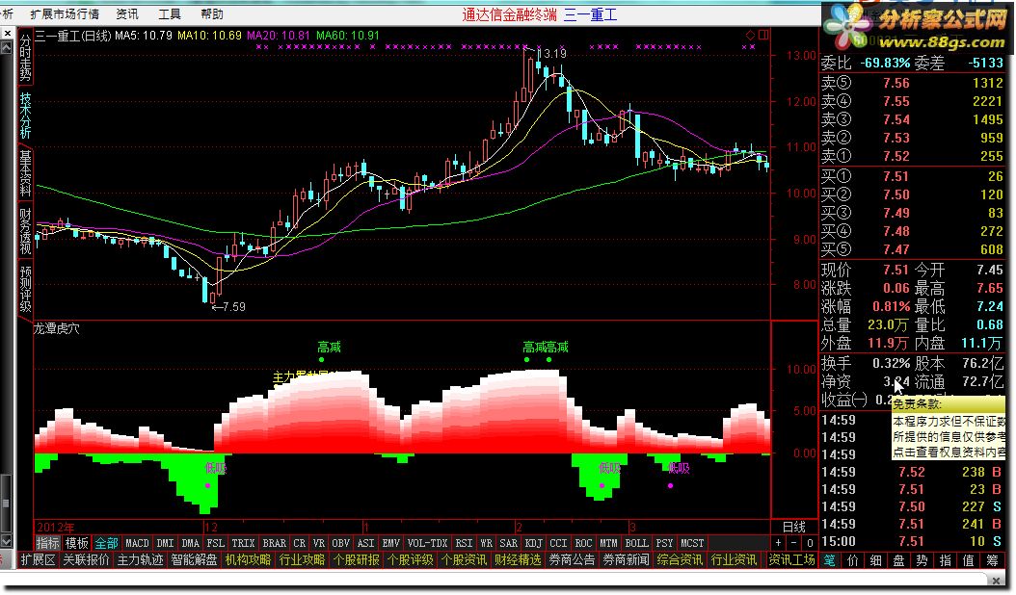Open the 行业攻略 tab
Viewport: 1016px width, 595px height.
302,559
